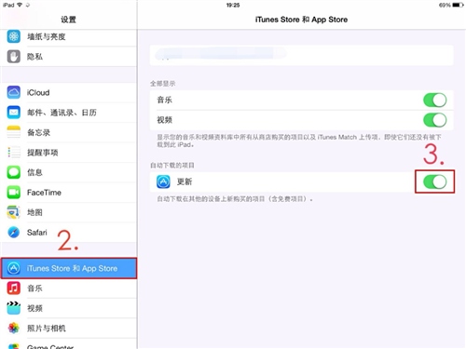Tap the Maps icon beside 地图

14,212
